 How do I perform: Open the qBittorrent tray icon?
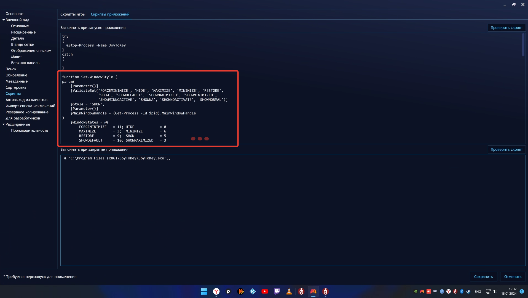pyautogui.click(x=442, y=291)
